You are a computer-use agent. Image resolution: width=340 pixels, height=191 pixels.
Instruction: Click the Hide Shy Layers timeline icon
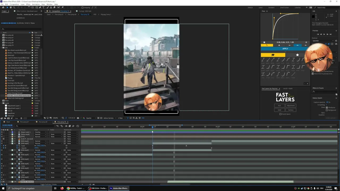tap(66, 126)
